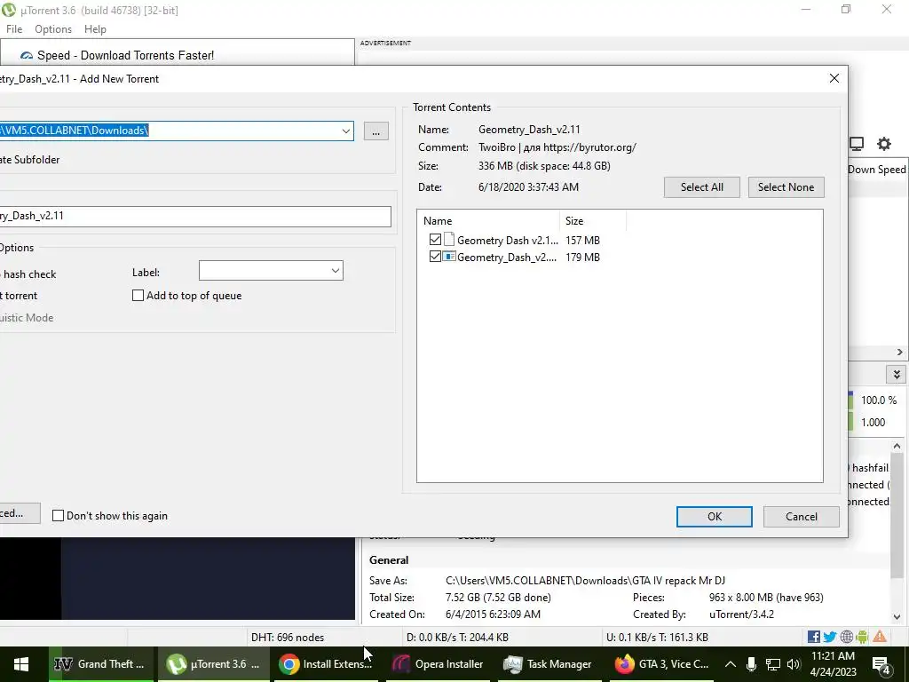The width and height of the screenshot is (909, 682).
Task: Click exe icon of Geometry_Dash_v2 179 MB
Action: (x=449, y=257)
